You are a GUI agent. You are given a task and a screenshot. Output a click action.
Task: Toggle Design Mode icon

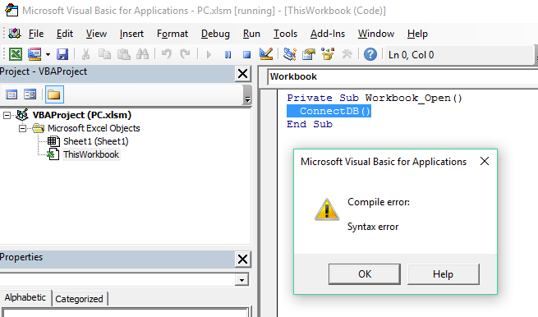266,54
